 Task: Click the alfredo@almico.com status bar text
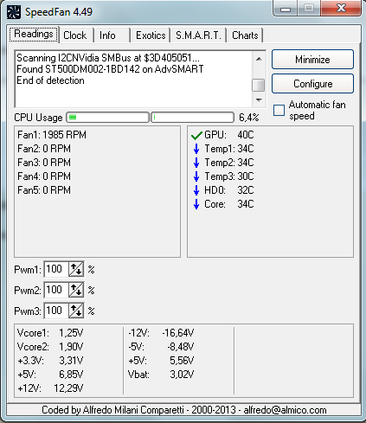(x=285, y=410)
